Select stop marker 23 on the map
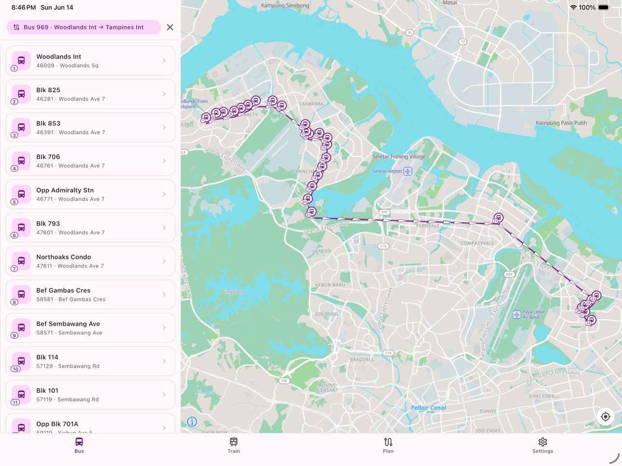 (x=596, y=295)
